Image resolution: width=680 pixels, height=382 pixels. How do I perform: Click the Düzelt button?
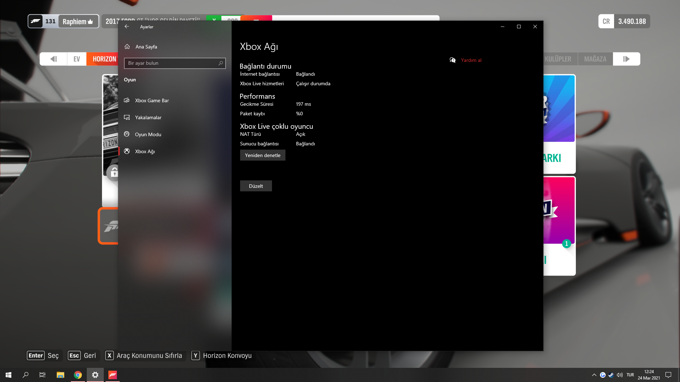pos(256,186)
